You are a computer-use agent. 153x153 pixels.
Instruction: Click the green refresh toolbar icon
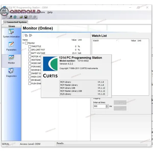[15, 17]
